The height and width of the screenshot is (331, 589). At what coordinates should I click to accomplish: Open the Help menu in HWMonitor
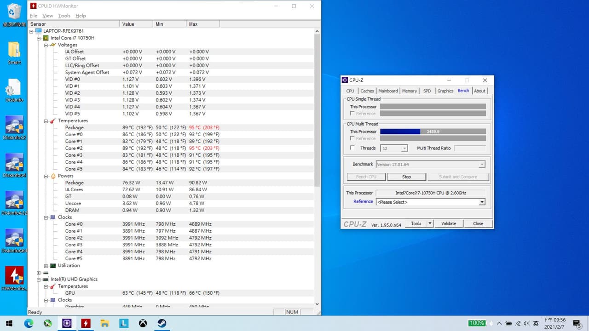(x=81, y=16)
